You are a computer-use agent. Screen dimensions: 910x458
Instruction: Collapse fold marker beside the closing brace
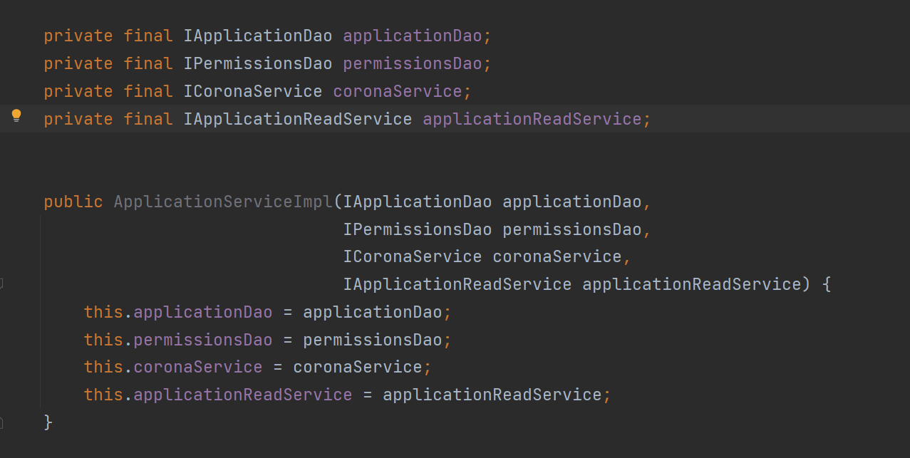2,422
